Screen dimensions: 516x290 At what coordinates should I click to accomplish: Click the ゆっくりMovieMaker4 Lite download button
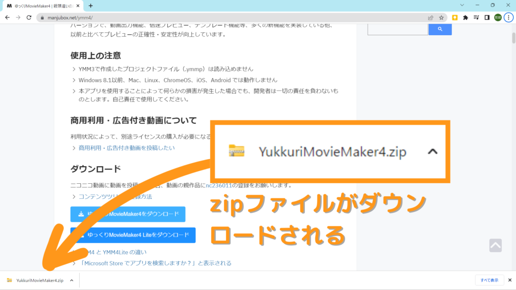(x=134, y=235)
